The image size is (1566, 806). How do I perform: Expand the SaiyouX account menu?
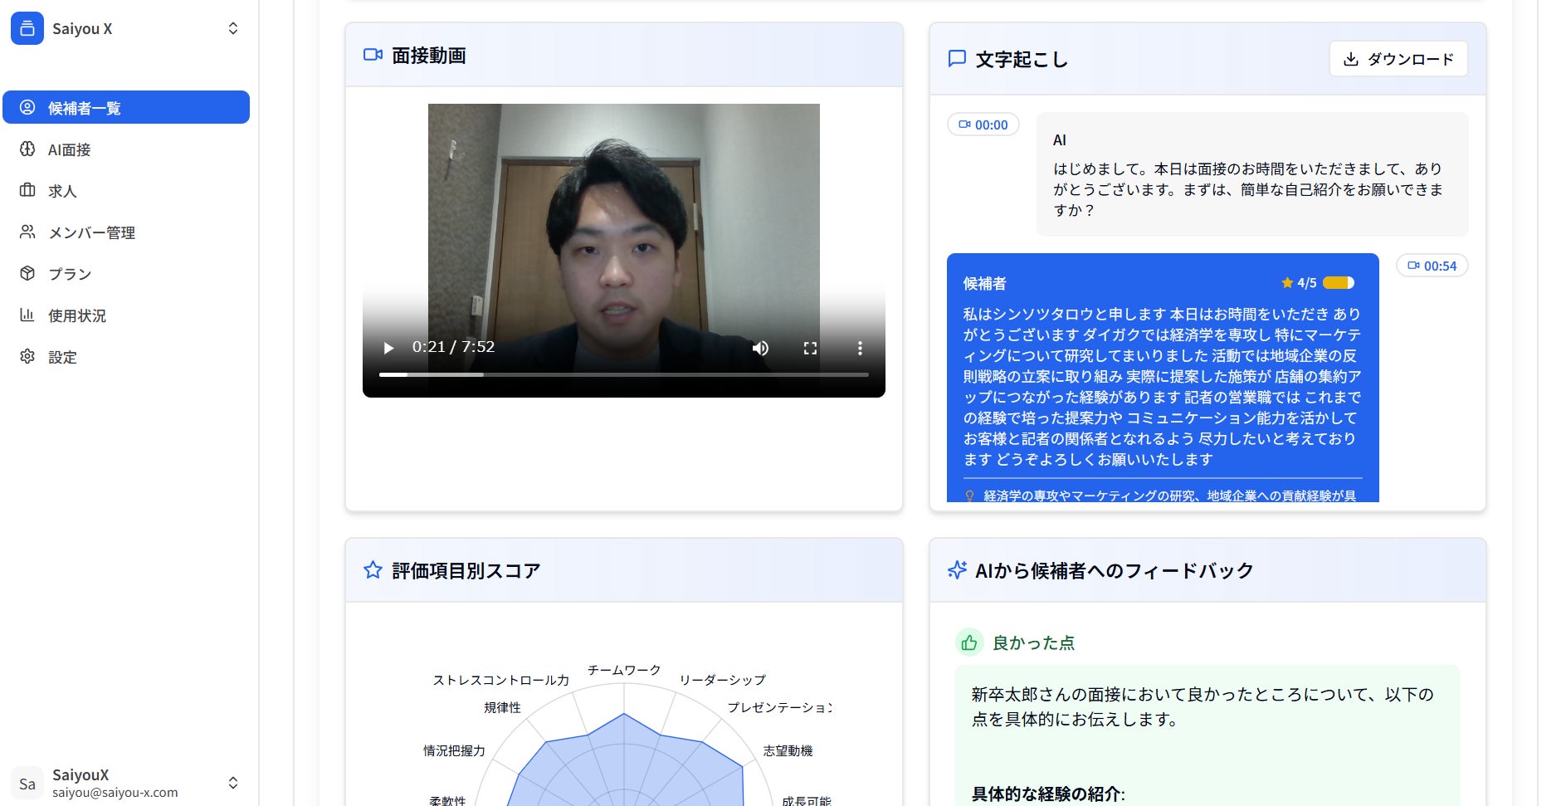(233, 783)
